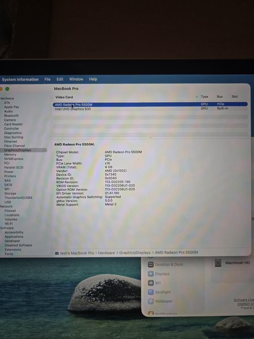
Task: Open Siri settings via its icon
Action: [151, 283]
